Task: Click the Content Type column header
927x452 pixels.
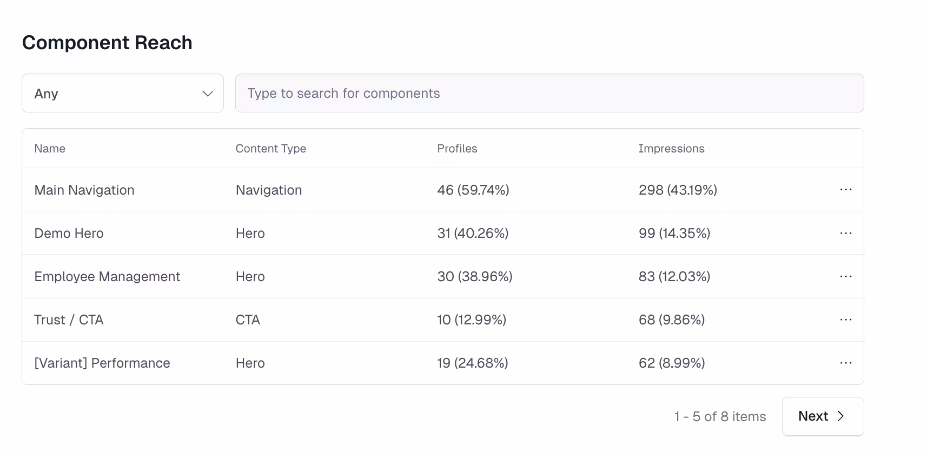Action: [x=271, y=149]
